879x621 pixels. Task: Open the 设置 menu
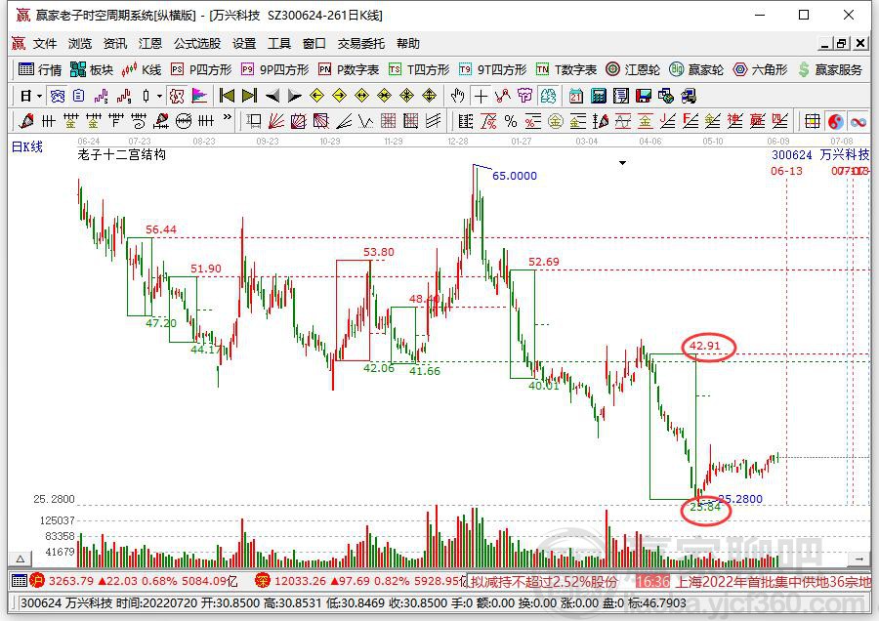[x=244, y=44]
